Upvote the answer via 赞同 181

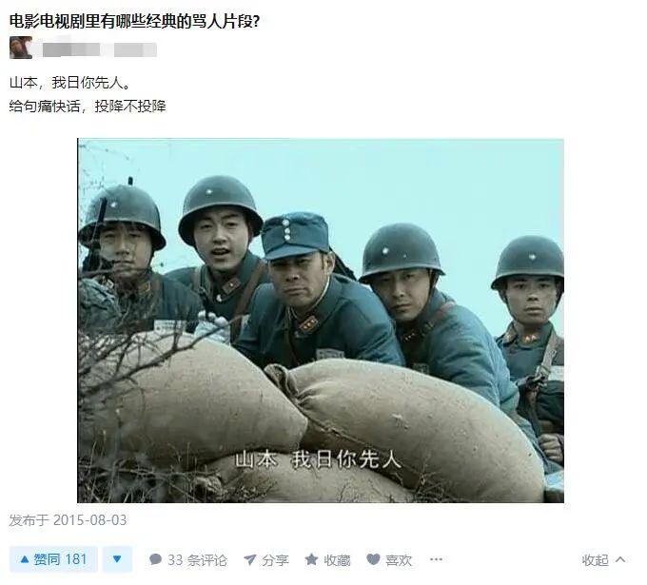pyautogui.click(x=53, y=559)
